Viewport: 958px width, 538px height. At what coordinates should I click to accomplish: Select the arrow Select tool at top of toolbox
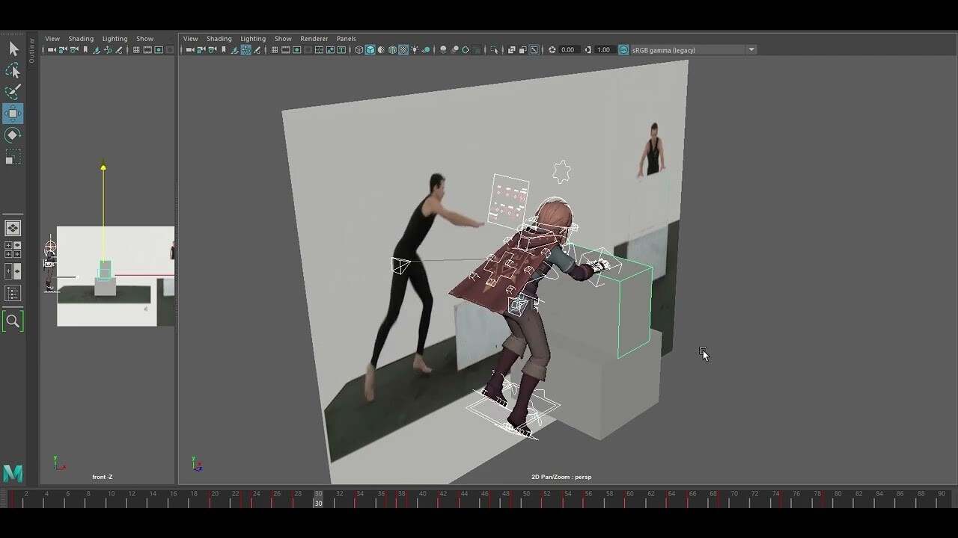(13, 48)
